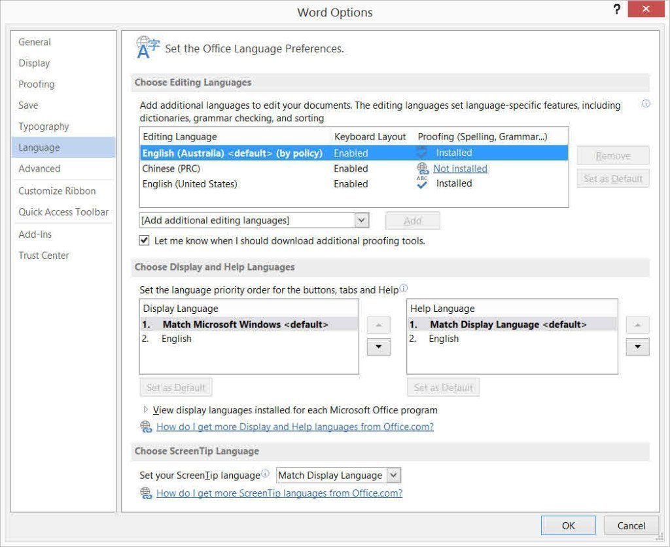Go to the Proofing category
670x547 pixels.
[37, 85]
